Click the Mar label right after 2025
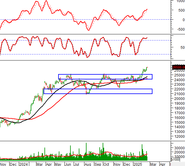This screenshot has width=185, height=166. coord(153,164)
